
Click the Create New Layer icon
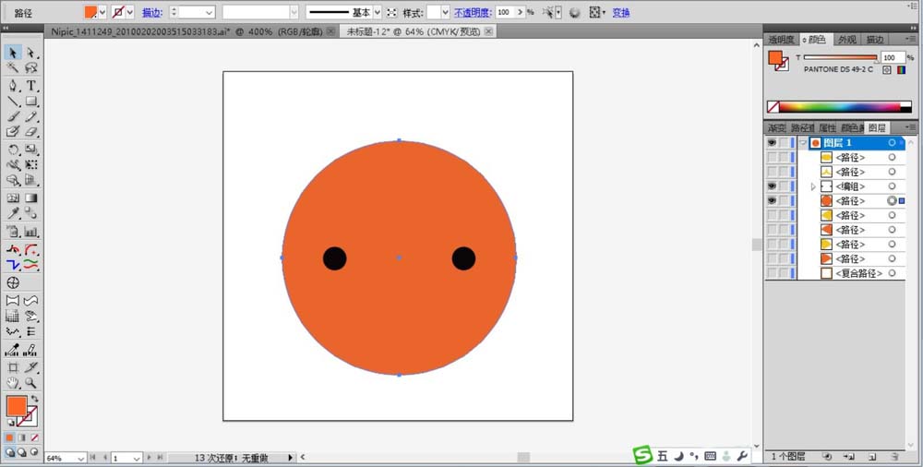coord(871,456)
